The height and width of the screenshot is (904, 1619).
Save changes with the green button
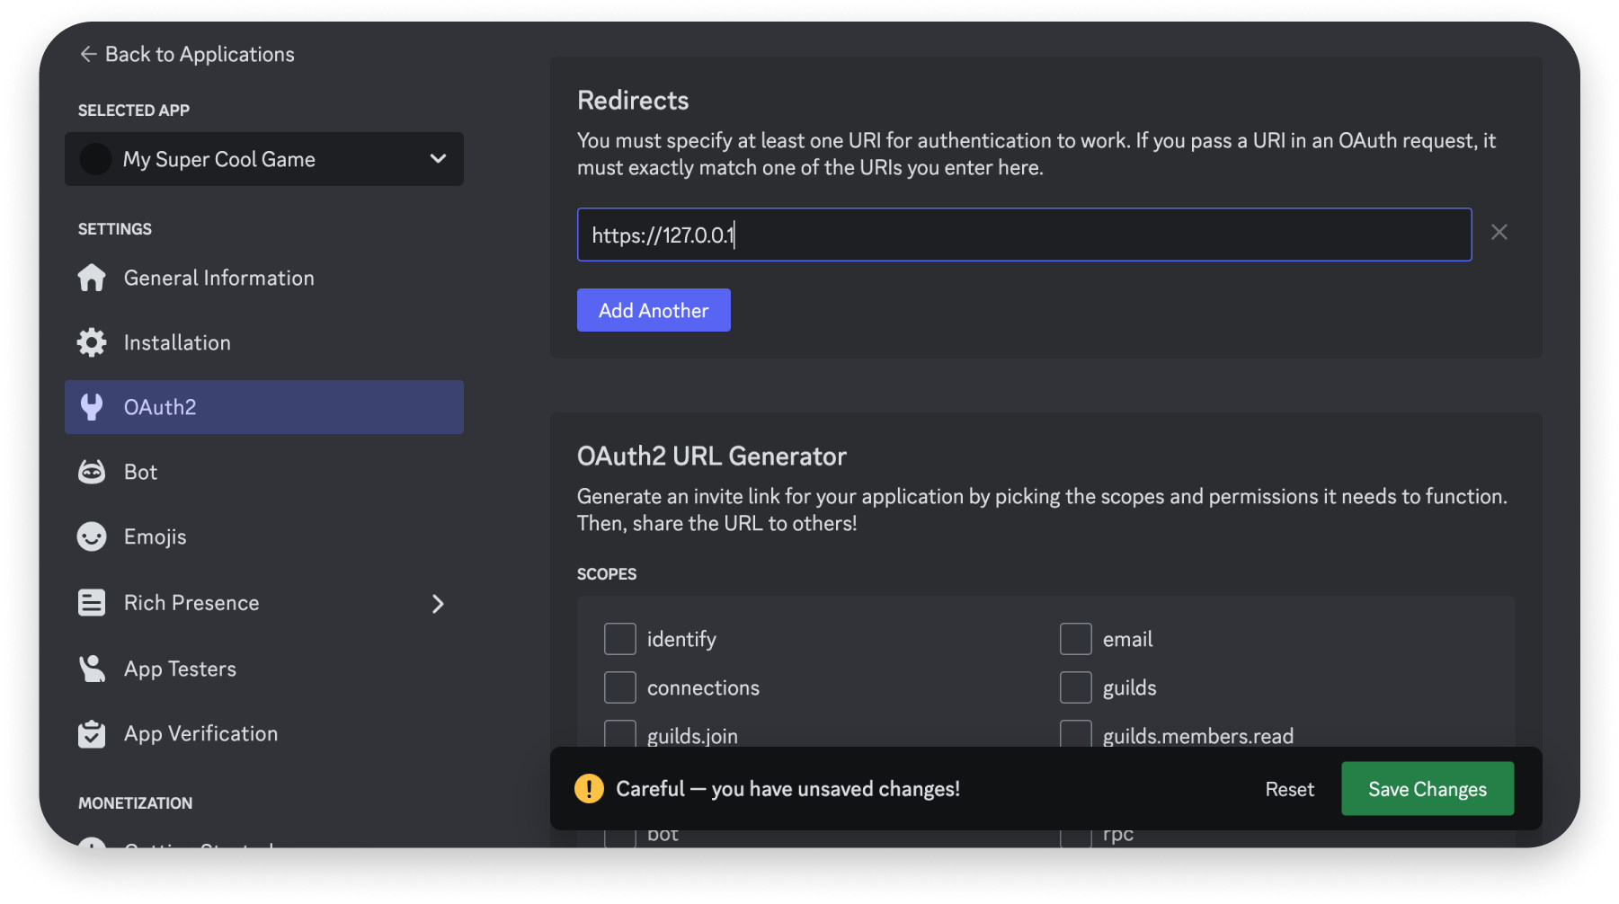pos(1427,788)
